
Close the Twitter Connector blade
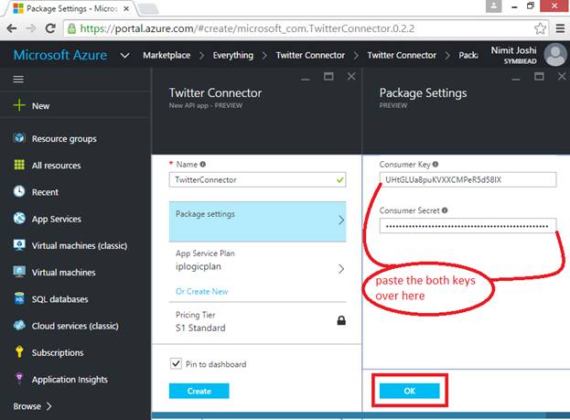(x=351, y=76)
